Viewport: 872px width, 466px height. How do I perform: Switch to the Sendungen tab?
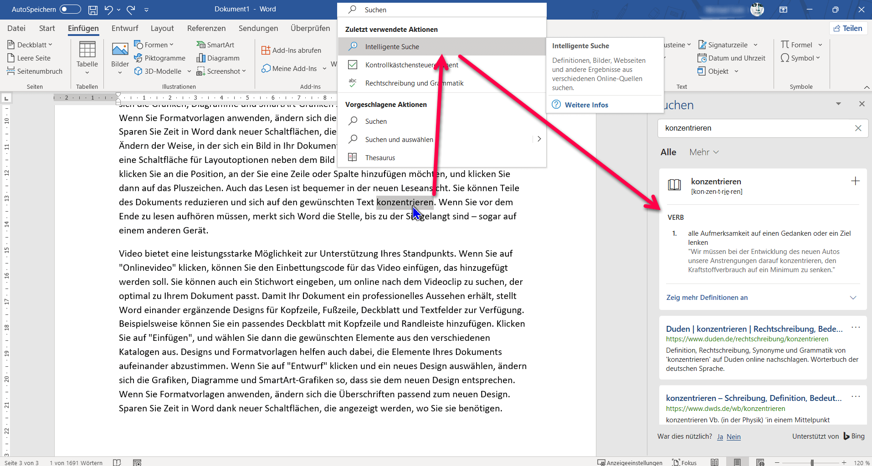pyautogui.click(x=258, y=28)
